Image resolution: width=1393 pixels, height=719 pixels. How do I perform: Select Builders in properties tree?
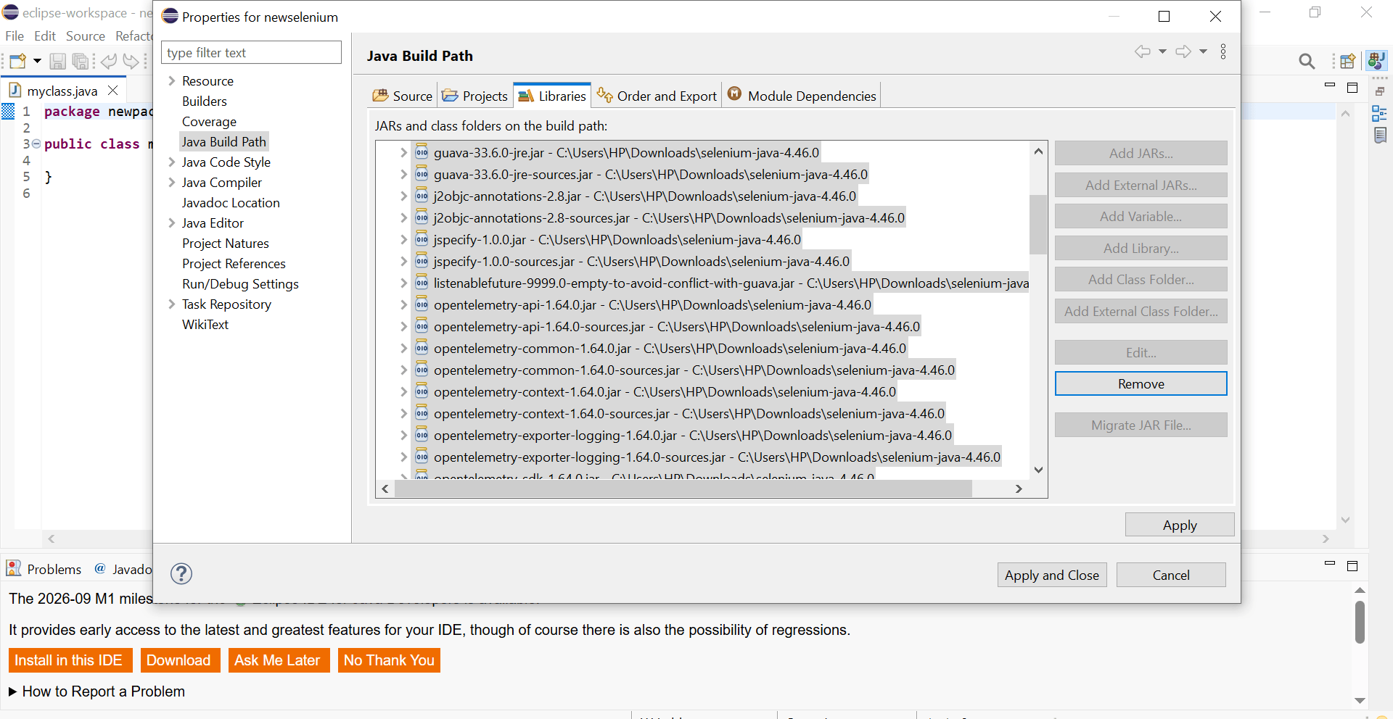point(205,101)
